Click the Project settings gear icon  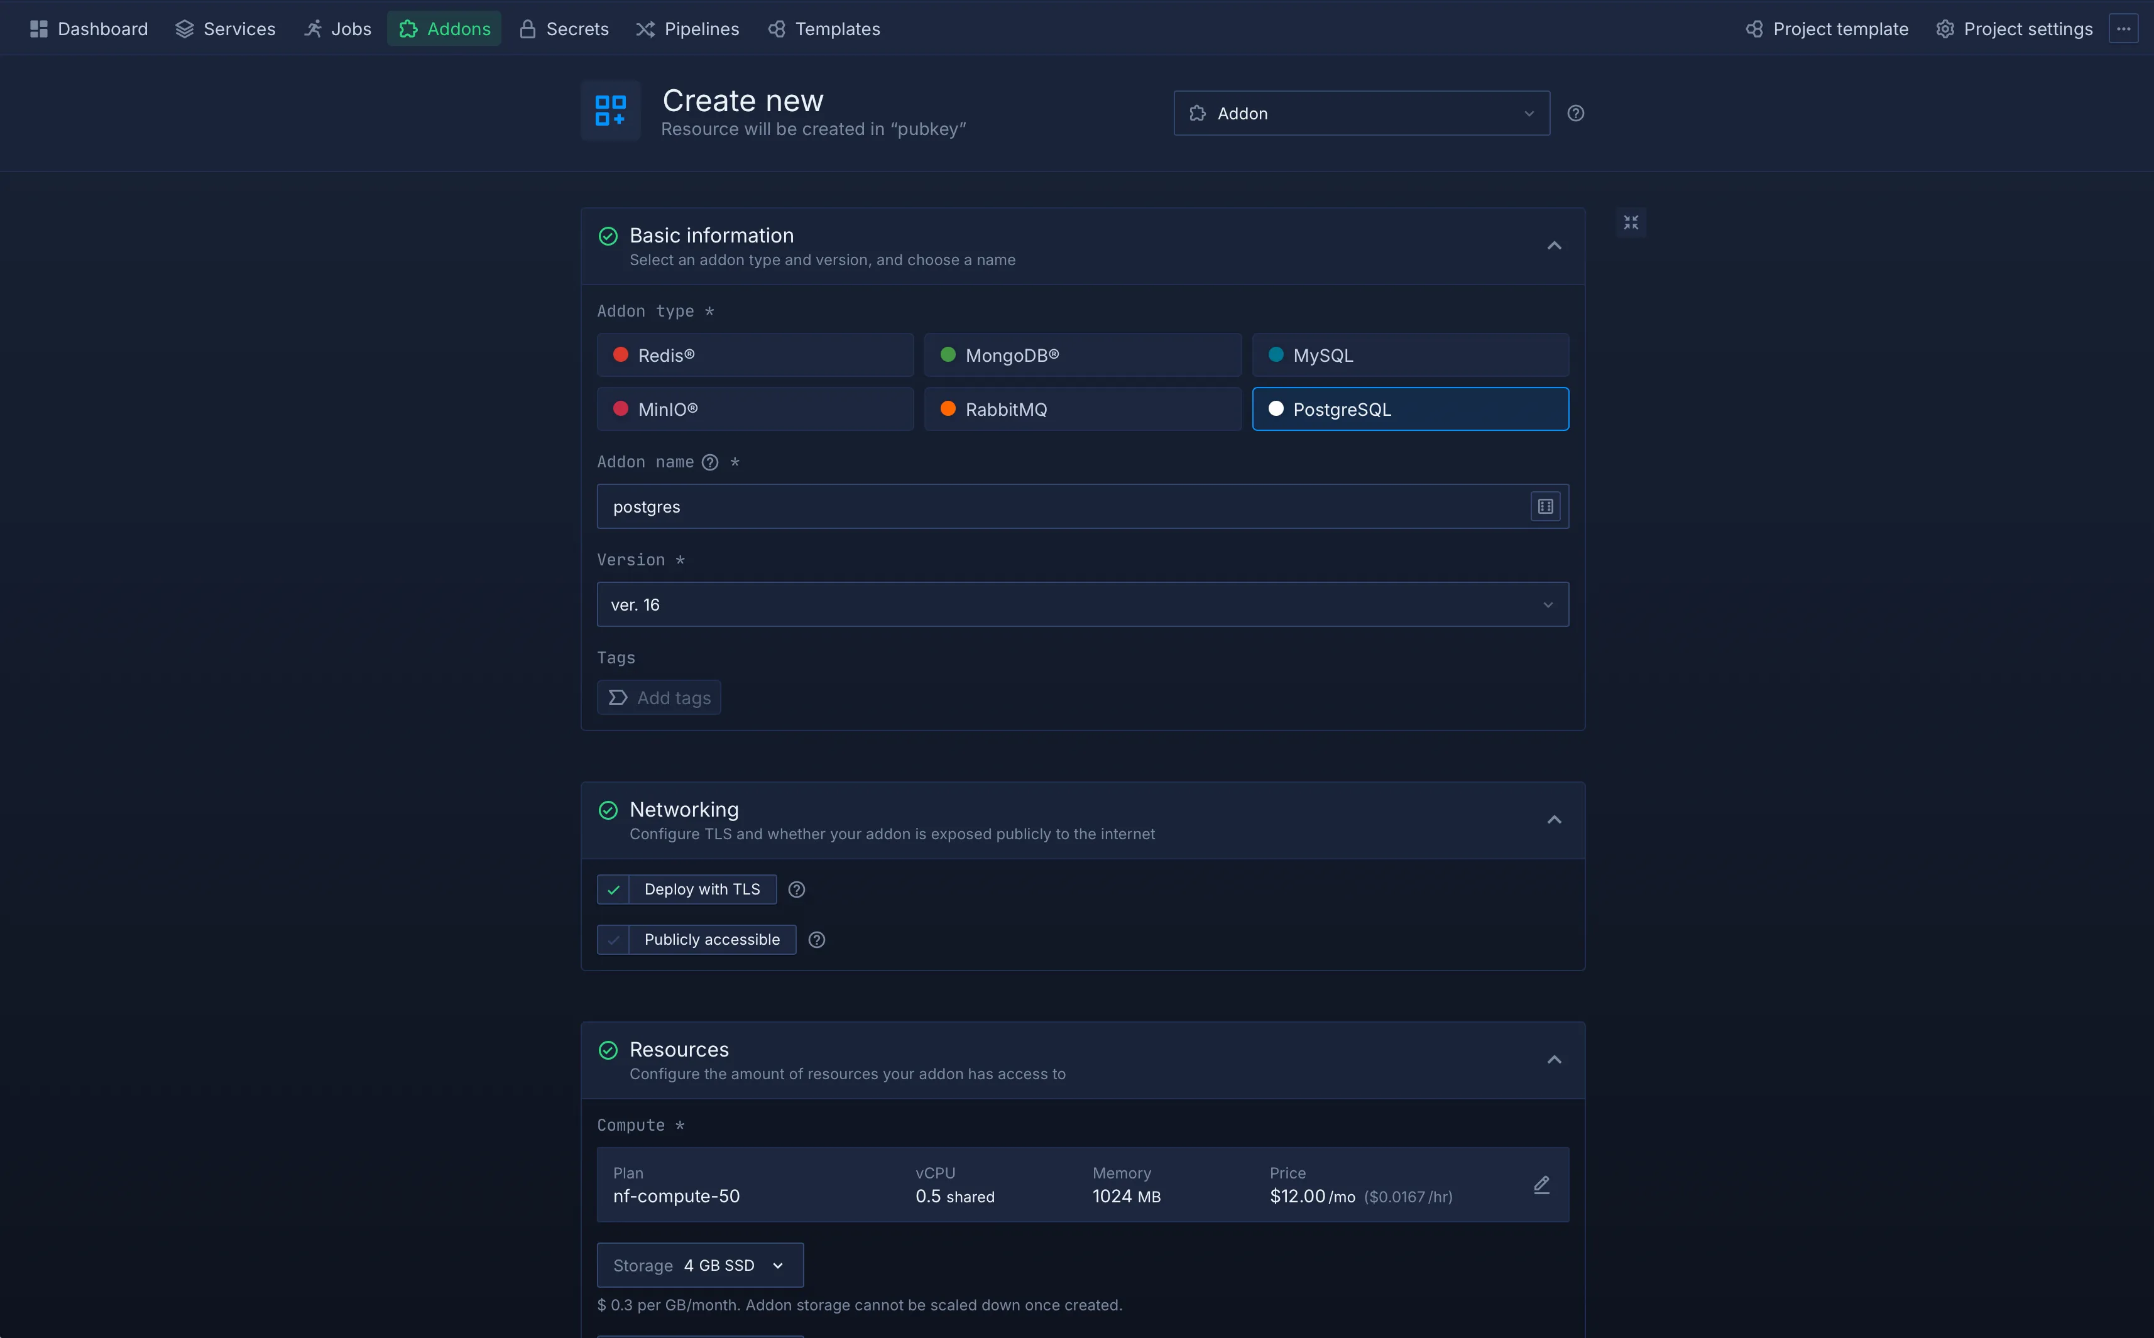pos(1946,28)
